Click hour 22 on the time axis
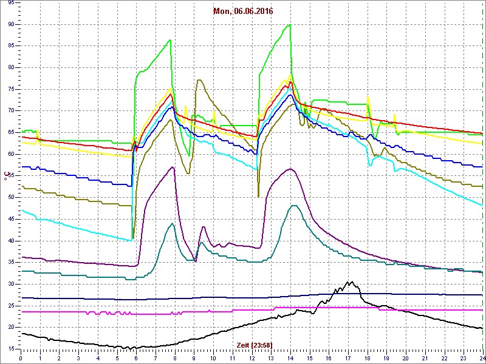The height and width of the screenshot is (364, 486). coord(444,357)
